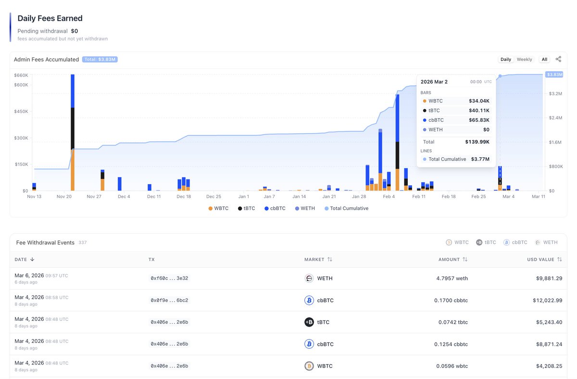Click Fee Withdrawal Events count 337
Viewport: 577px width, 379px height.
tap(83, 243)
